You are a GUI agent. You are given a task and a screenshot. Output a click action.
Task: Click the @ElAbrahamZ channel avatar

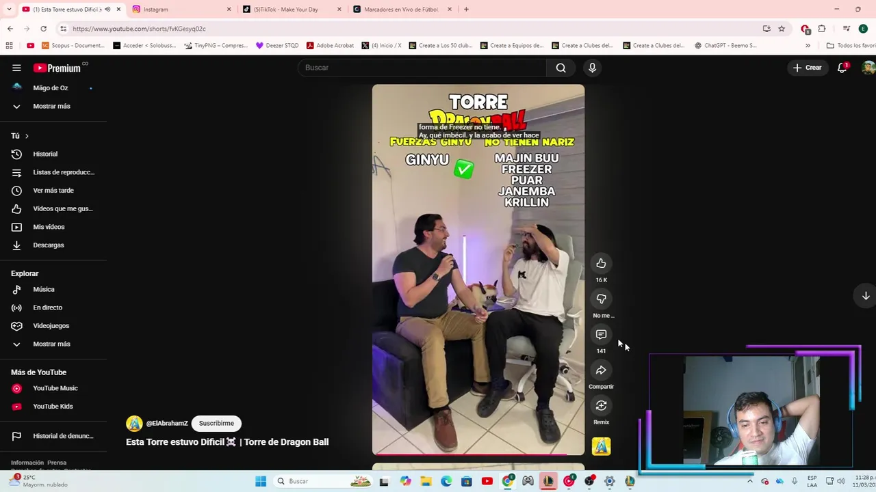(134, 424)
